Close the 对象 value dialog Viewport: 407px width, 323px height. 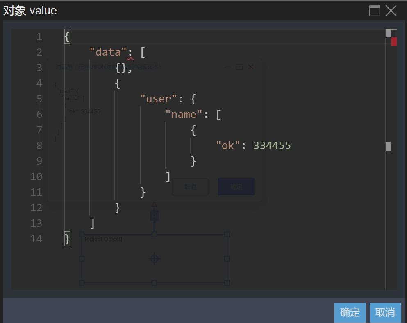(391, 11)
